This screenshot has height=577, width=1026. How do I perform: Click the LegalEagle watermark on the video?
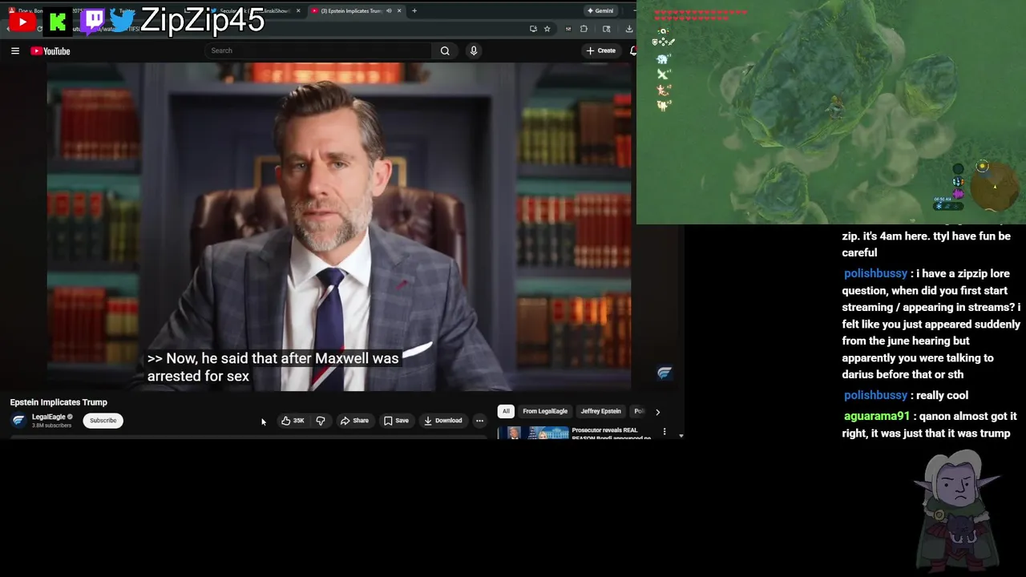(664, 373)
